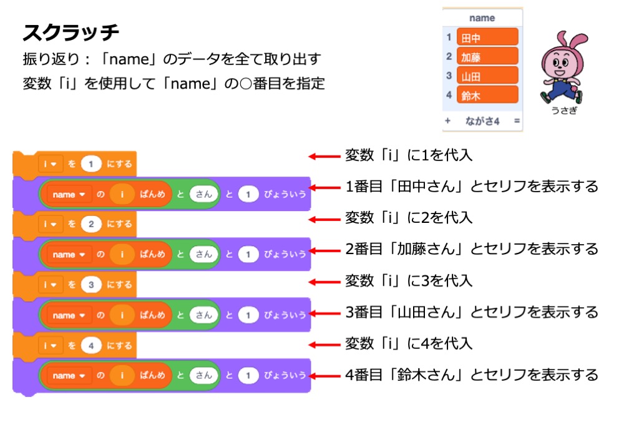Viewport: 624px width, 432px height.
Task: Click red arrow beside 変数「i」に1を代入
Action: click(324, 156)
